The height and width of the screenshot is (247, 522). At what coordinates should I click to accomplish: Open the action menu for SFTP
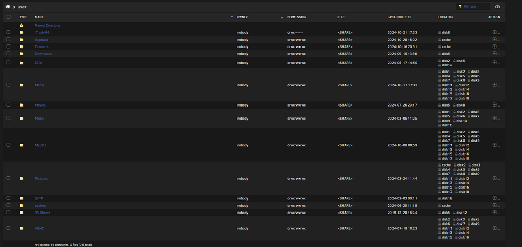(x=496, y=198)
